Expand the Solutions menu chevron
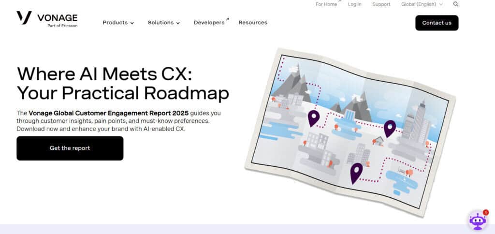The image size is (495, 234). click(178, 23)
